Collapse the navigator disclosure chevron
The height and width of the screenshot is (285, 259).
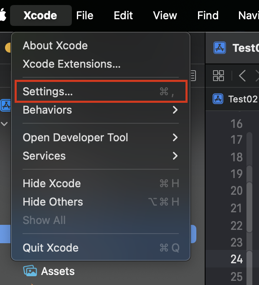[x=5, y=124]
